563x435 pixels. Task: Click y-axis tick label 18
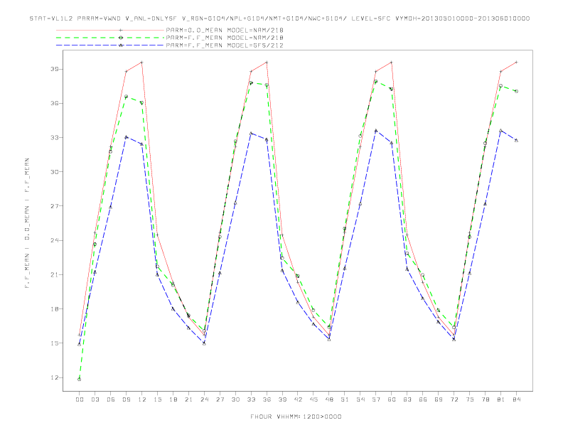coord(54,309)
